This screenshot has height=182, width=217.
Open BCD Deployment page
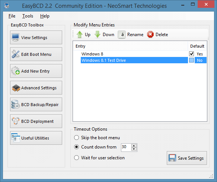tap(36, 121)
